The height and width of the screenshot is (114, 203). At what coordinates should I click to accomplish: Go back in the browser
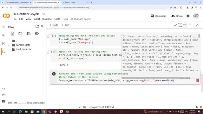[x=3, y=8]
